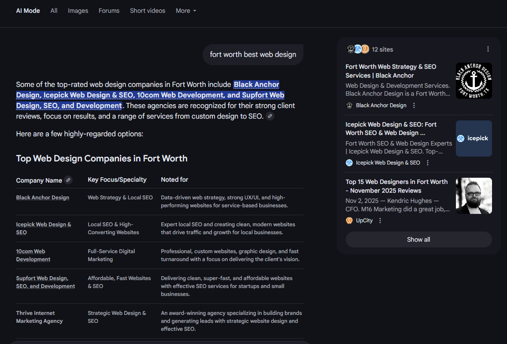Switch to the Forums tab
Image resolution: width=507 pixels, height=344 pixels.
point(109,11)
